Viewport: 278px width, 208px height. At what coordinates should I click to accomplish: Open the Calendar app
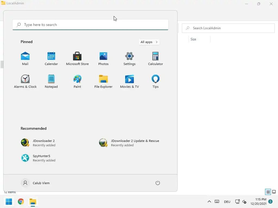pos(51,59)
